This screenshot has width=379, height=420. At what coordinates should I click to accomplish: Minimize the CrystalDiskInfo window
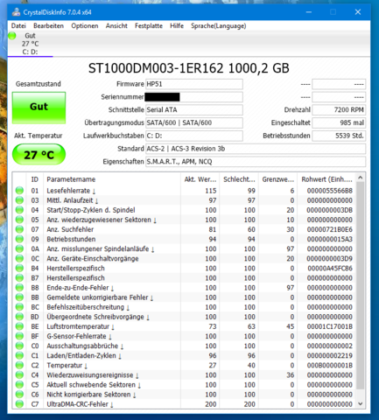coord(309,12)
